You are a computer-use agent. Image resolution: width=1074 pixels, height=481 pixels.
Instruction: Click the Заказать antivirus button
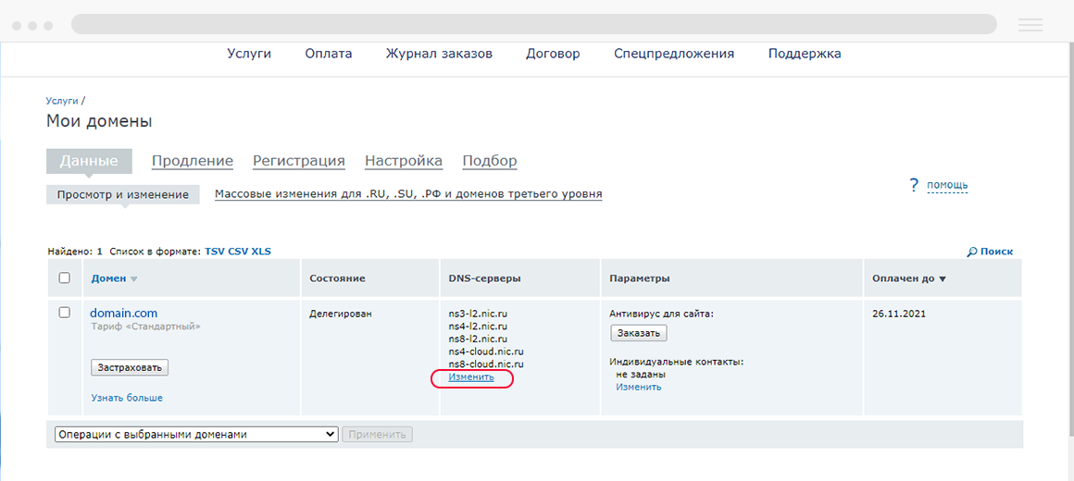coord(638,333)
